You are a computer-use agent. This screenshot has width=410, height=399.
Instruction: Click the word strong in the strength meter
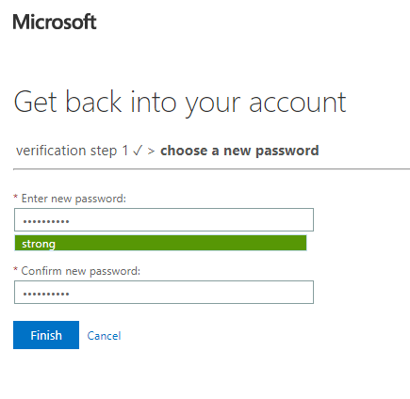pos(39,244)
